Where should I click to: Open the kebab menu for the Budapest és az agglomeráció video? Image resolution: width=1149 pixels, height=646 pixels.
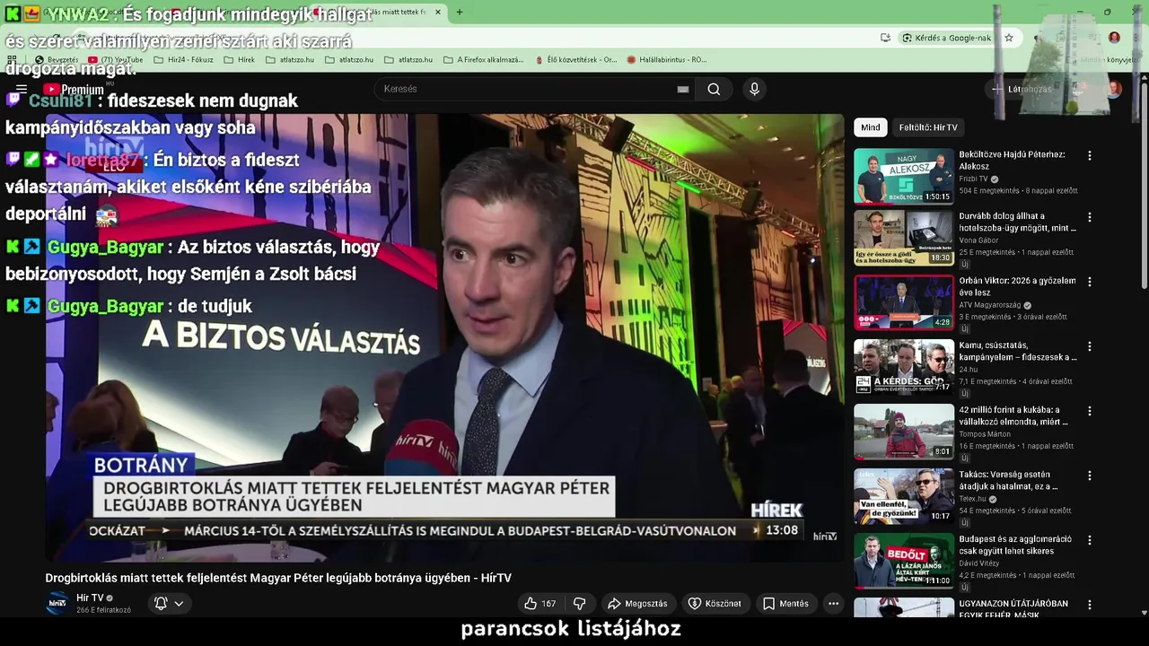coord(1090,540)
